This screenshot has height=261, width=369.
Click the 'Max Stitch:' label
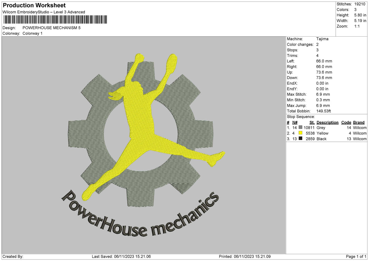tap(296, 94)
